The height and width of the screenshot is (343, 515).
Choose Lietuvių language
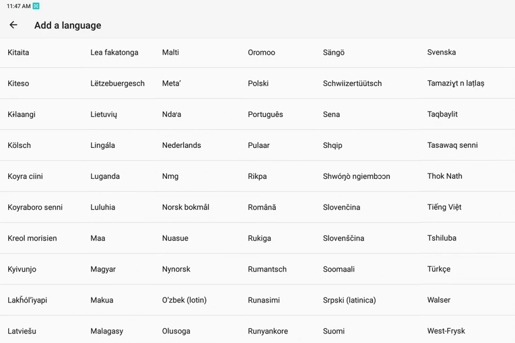click(x=104, y=114)
